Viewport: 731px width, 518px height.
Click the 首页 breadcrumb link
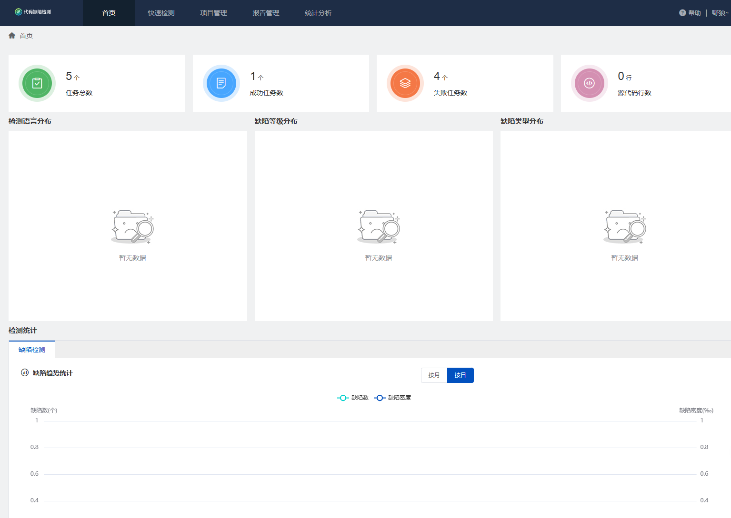point(26,36)
